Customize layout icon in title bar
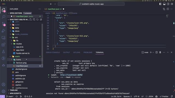The width and height of the screenshot is (175, 98). click(172, 4)
